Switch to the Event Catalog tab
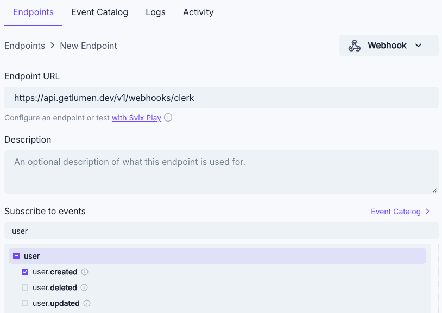This screenshot has width=442, height=313. pyautogui.click(x=99, y=12)
